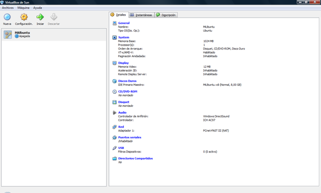Click the Nueva toolbar icon

7,17
